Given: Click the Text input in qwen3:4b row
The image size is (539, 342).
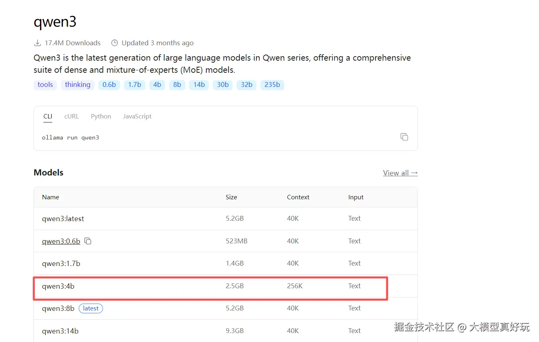Looking at the screenshot, I should [354, 286].
